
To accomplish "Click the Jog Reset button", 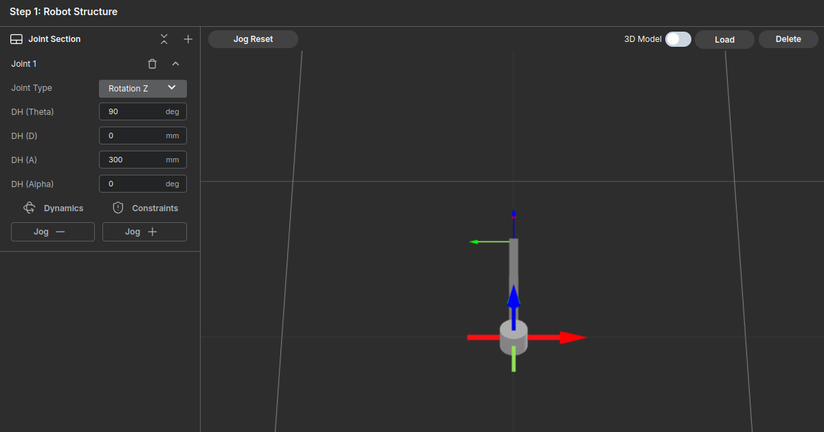I will (253, 39).
